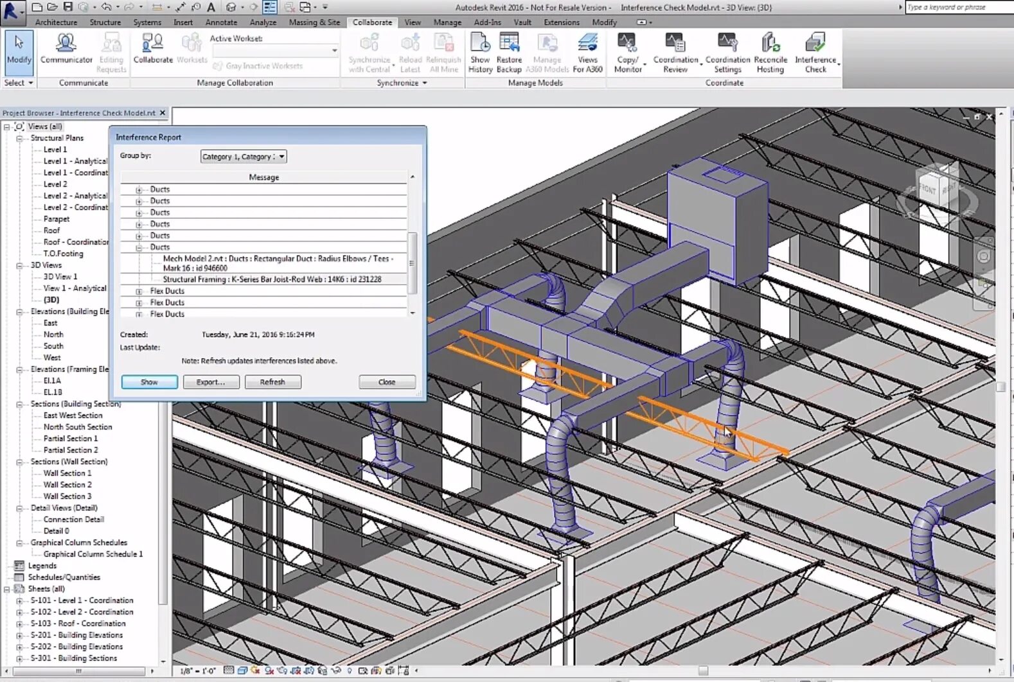1014x682 pixels.
Task: Select Wall Section 2 in browser
Action: point(67,485)
